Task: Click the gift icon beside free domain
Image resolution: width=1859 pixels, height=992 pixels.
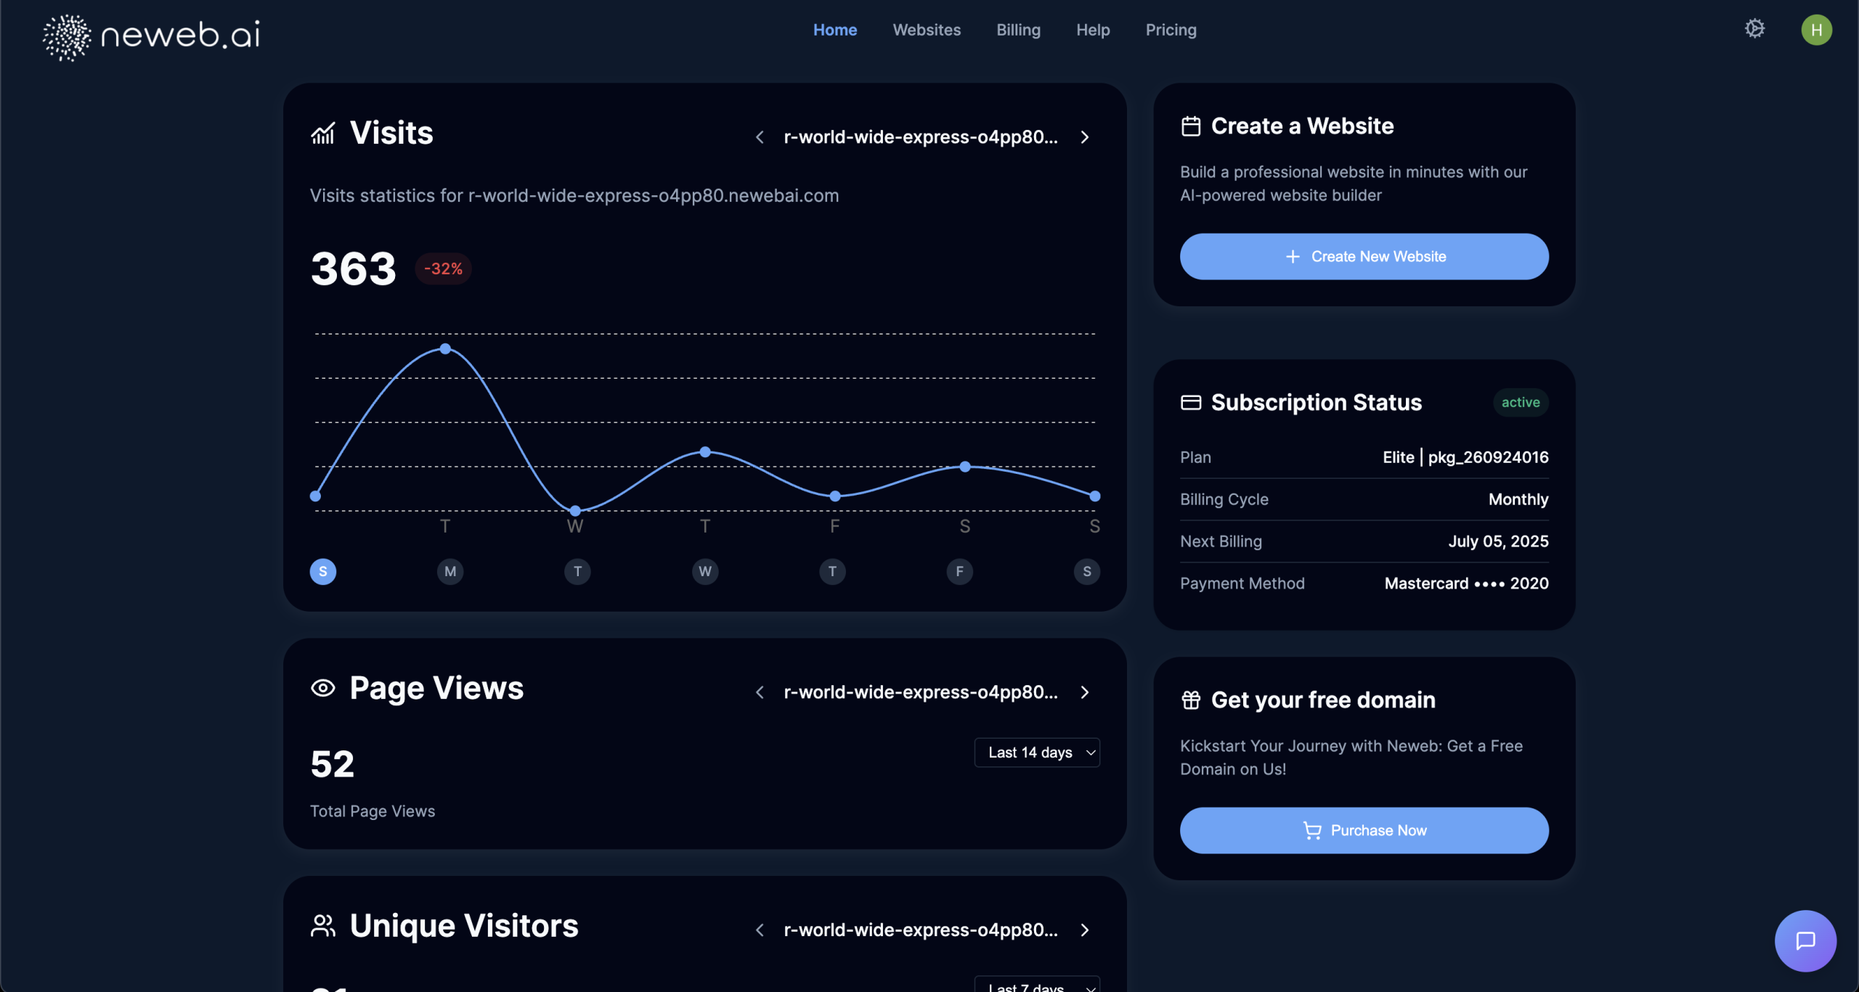Action: (1191, 700)
